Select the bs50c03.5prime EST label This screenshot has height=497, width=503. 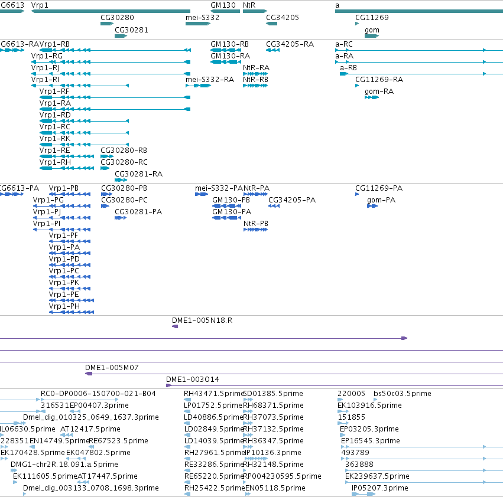point(403,394)
